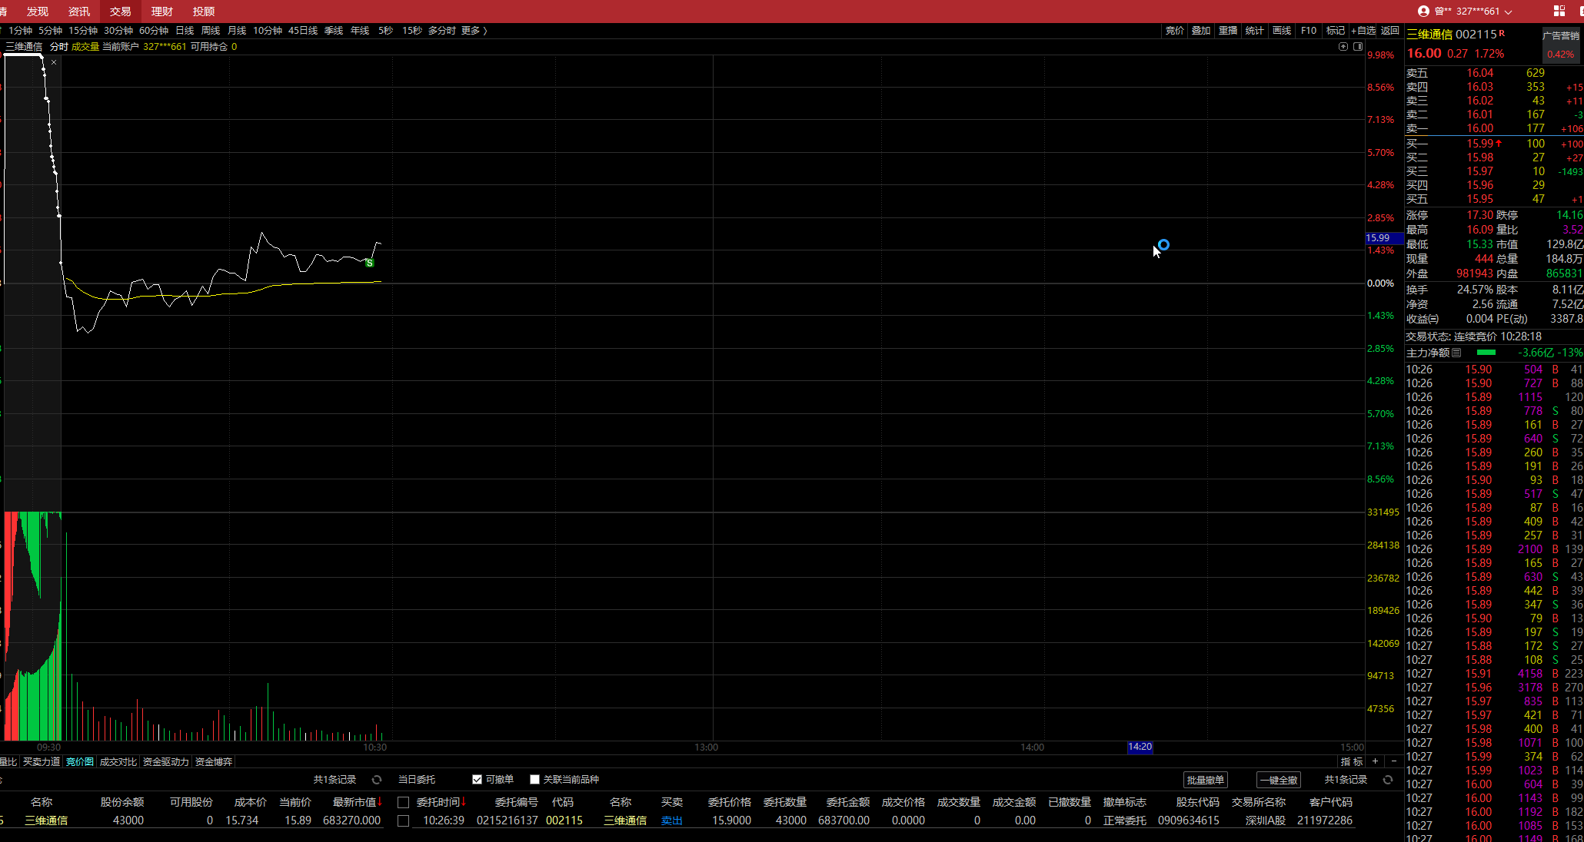
Task: Click the user account avatar icon
Action: click(x=1423, y=12)
